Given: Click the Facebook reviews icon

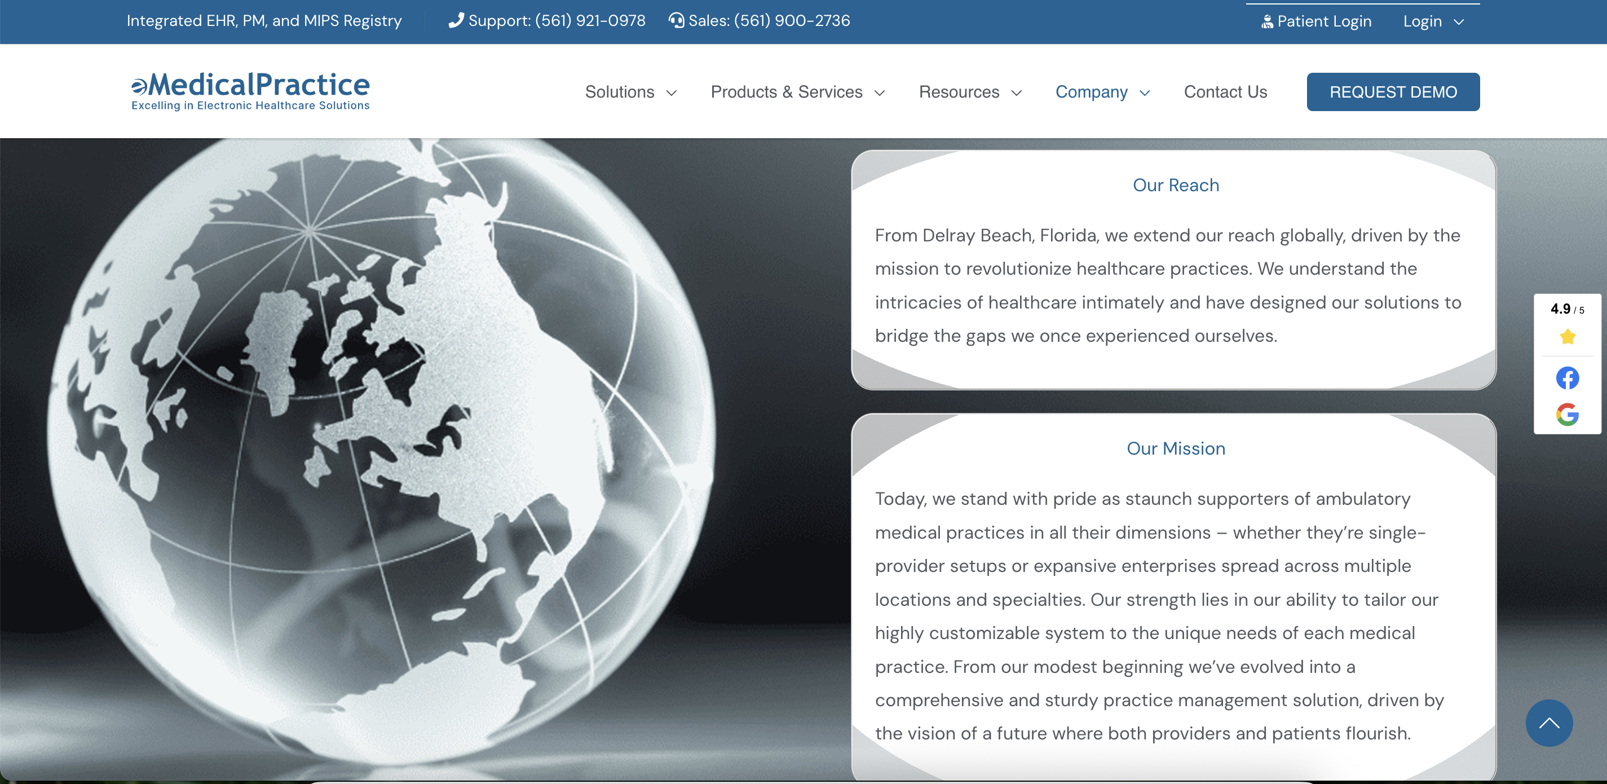Looking at the screenshot, I should [x=1566, y=378].
